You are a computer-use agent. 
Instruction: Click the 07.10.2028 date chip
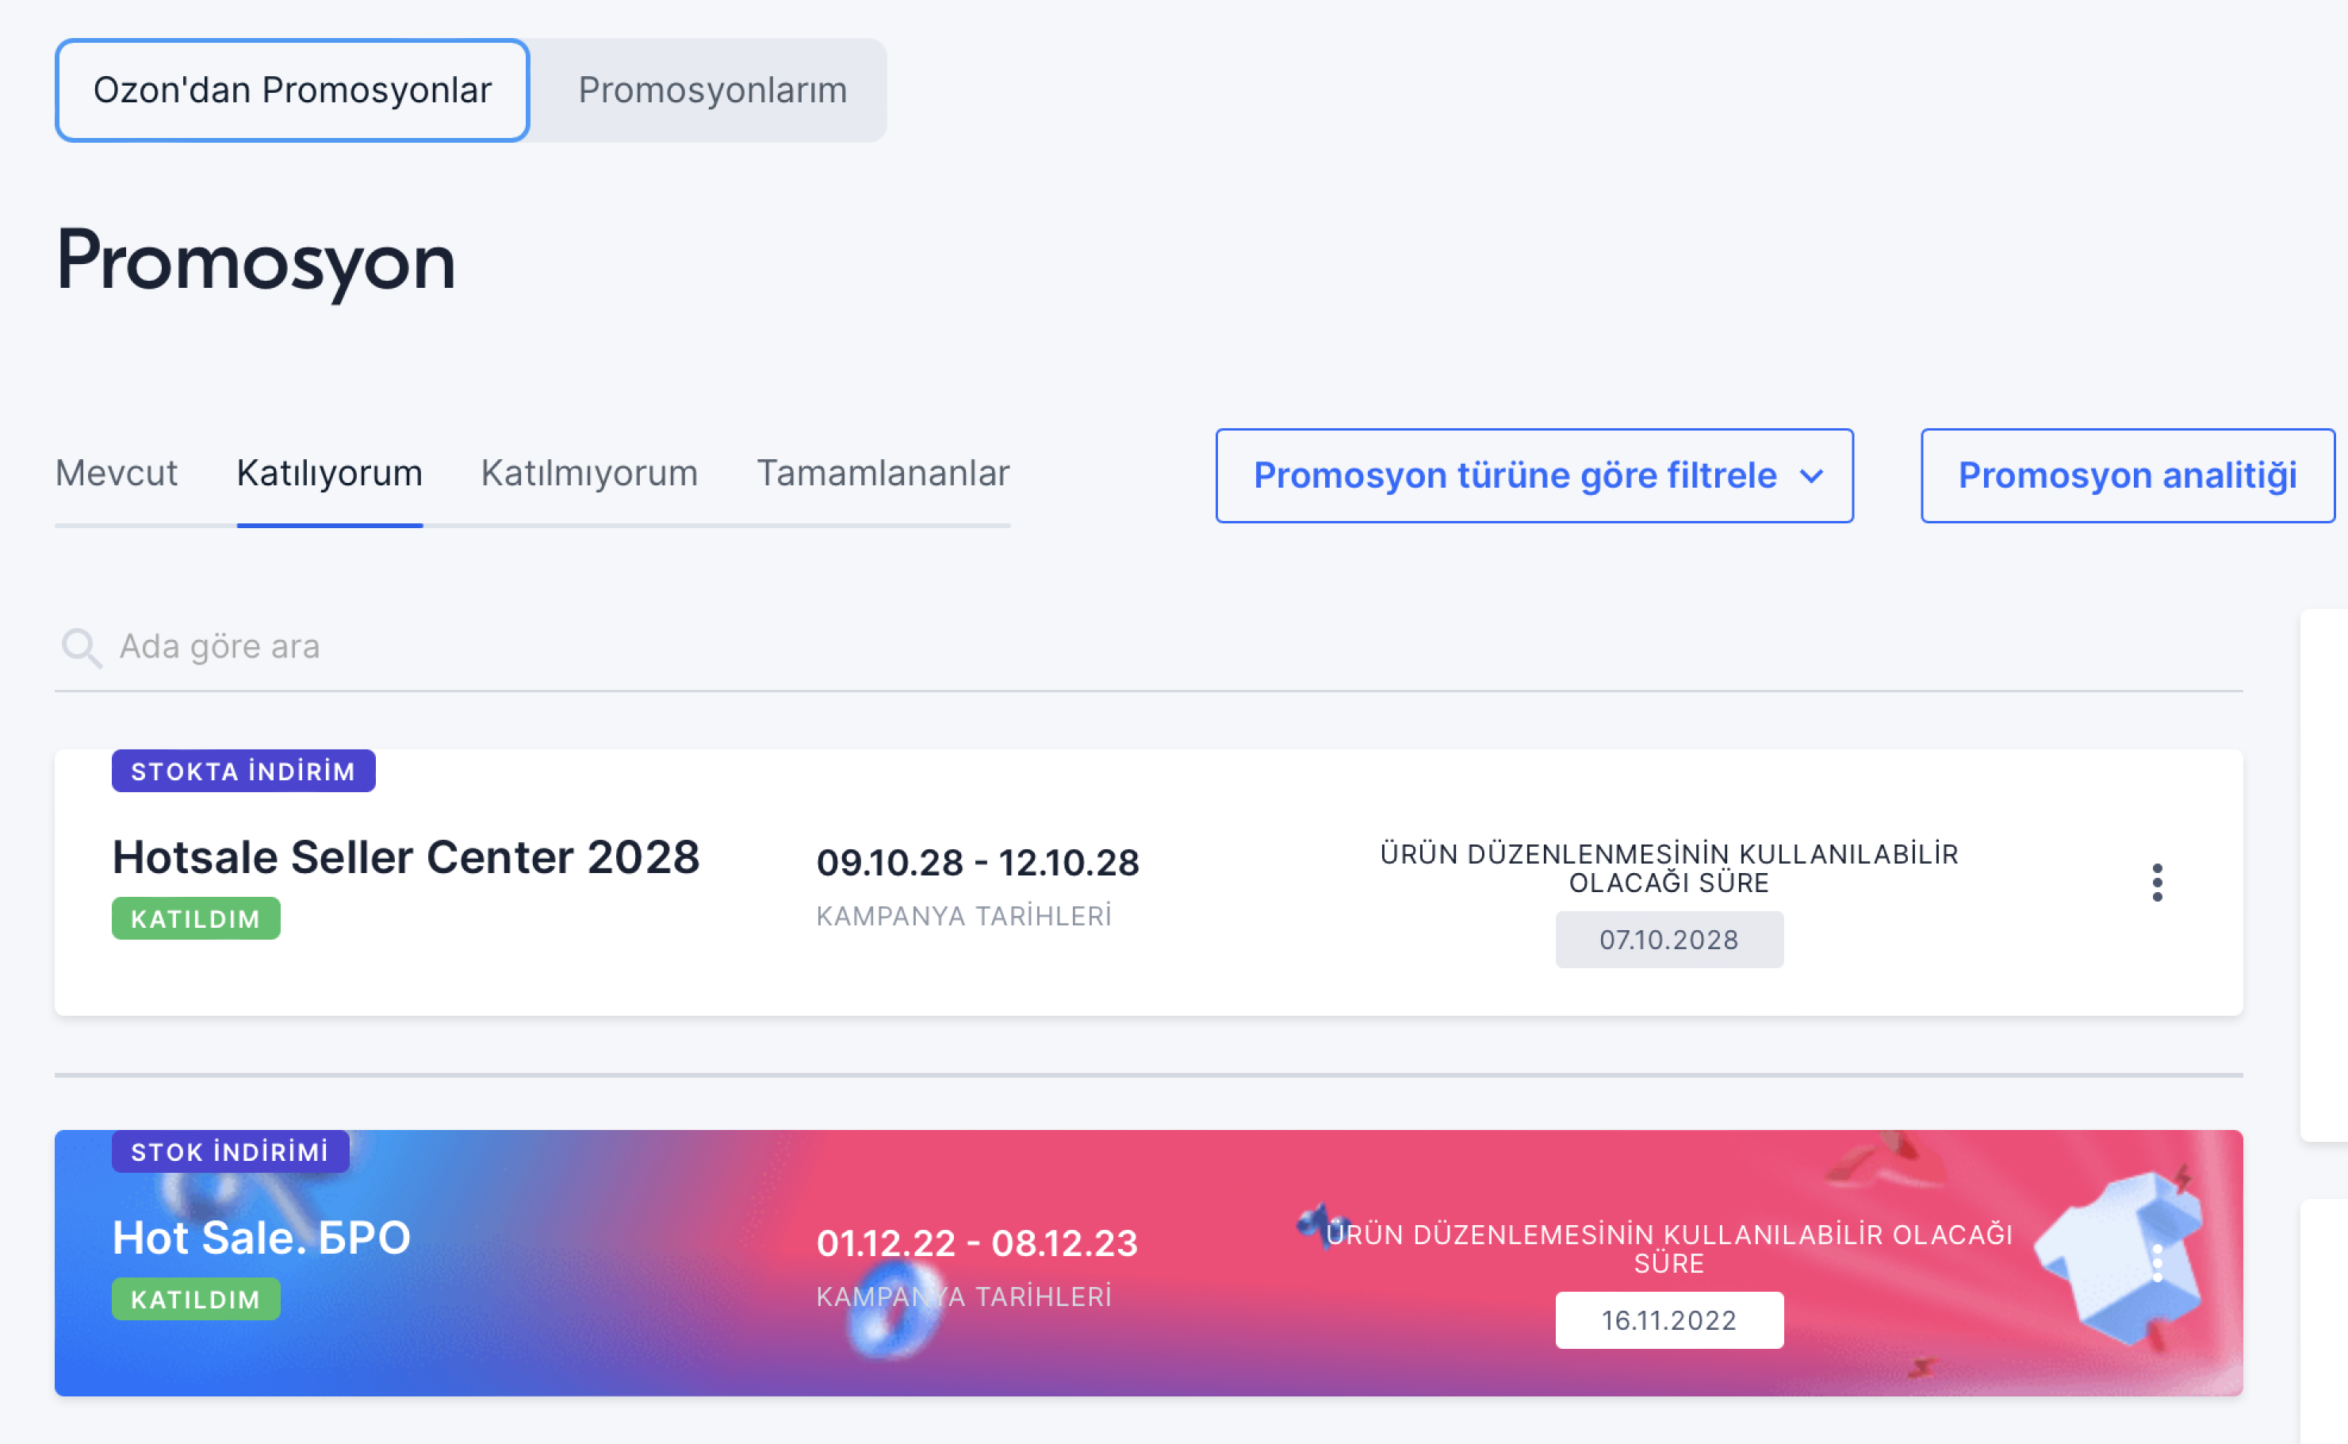[x=1669, y=940]
